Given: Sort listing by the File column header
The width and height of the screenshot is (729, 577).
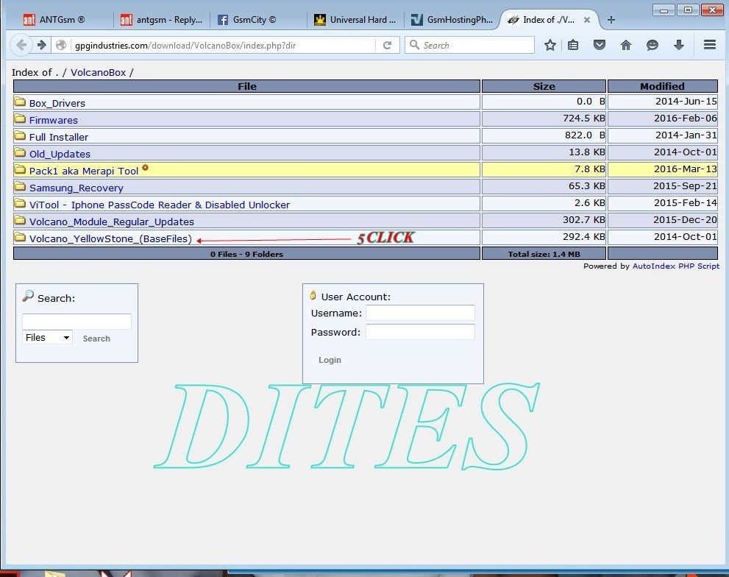Looking at the screenshot, I should click(247, 86).
